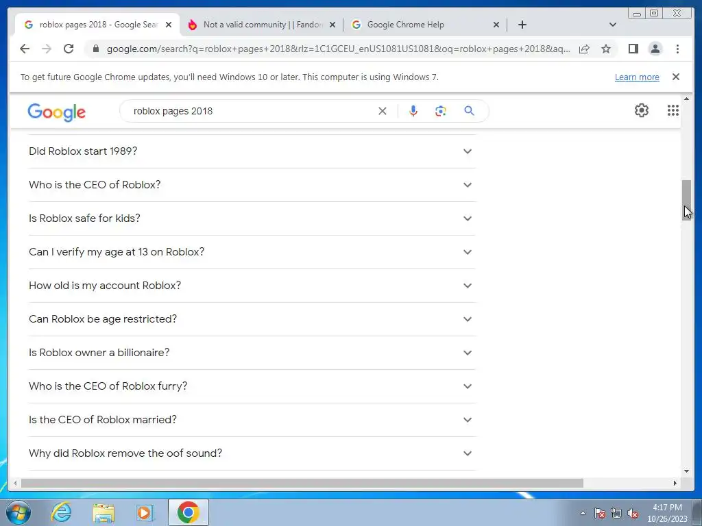This screenshot has height=526, width=702.
Task: Open the Chrome side panel
Action: (633, 49)
